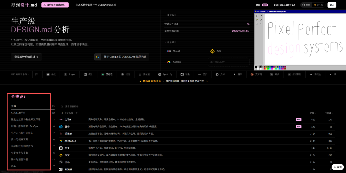Click the HP logo in the table
This screenshot has height=173, width=346.
(61, 127)
